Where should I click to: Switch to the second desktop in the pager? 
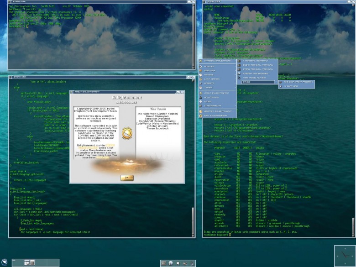point(30,263)
